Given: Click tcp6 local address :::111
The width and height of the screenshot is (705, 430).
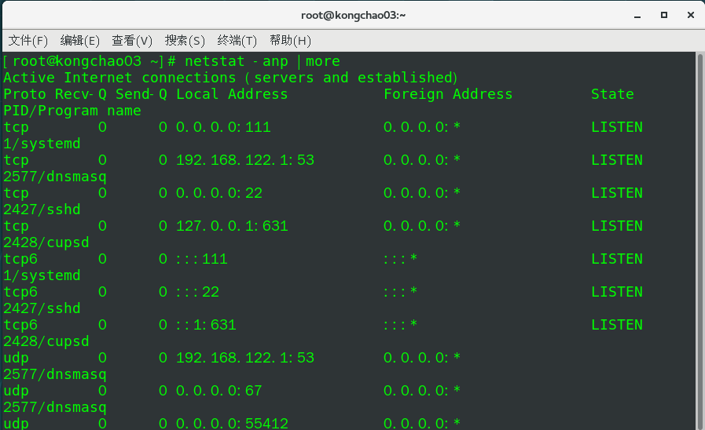Looking at the screenshot, I should (x=202, y=259).
